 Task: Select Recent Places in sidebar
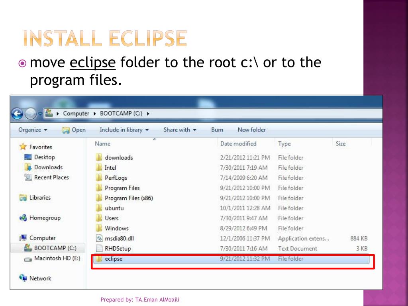click(x=51, y=177)
